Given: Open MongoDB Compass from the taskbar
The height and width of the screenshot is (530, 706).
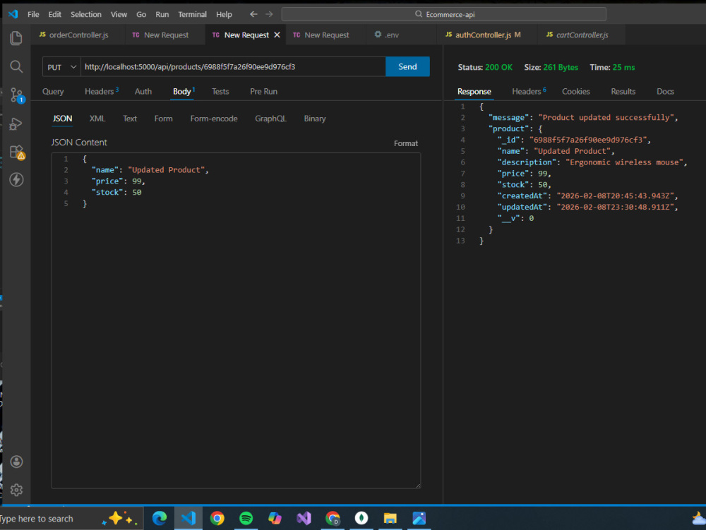Looking at the screenshot, I should tap(361, 518).
